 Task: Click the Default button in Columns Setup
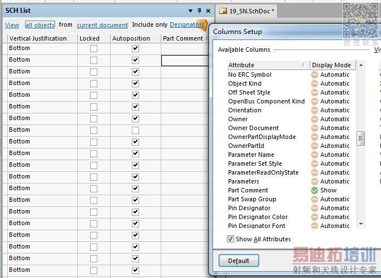239,261
